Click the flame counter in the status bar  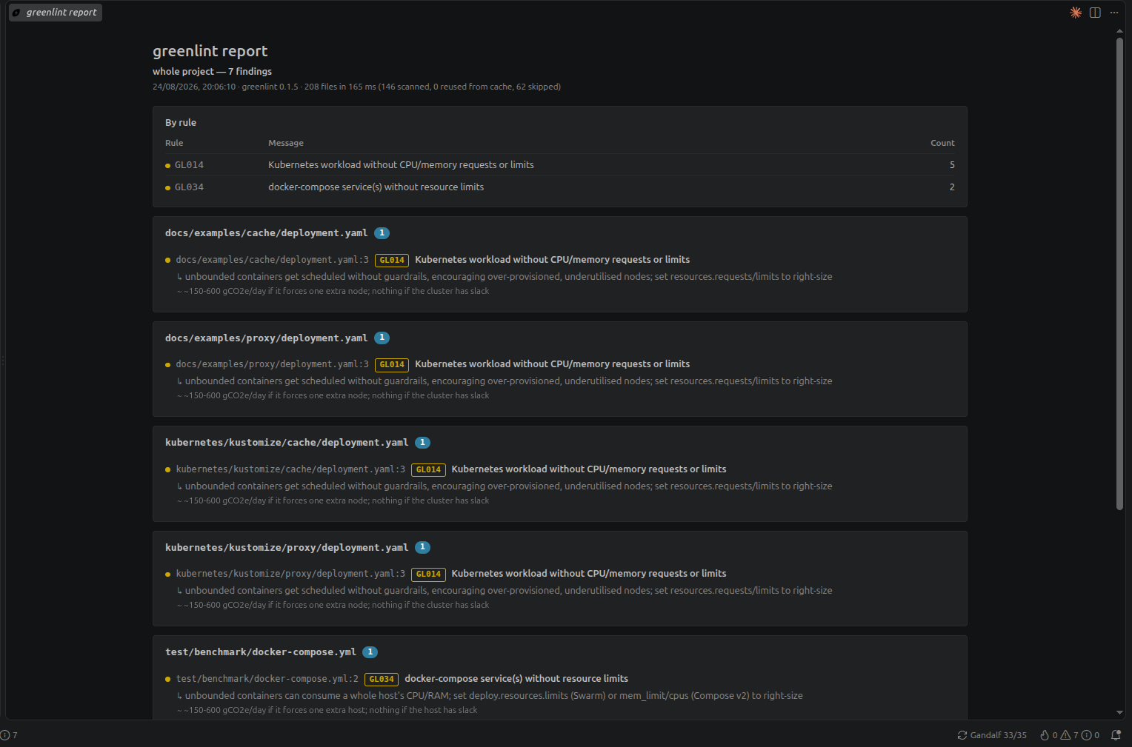(x=1048, y=735)
